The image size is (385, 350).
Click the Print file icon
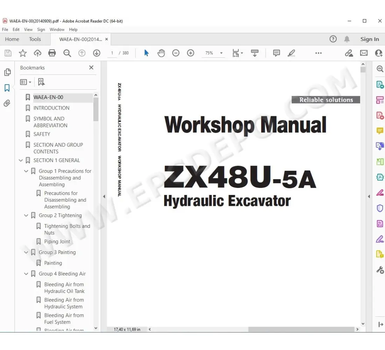(52, 53)
